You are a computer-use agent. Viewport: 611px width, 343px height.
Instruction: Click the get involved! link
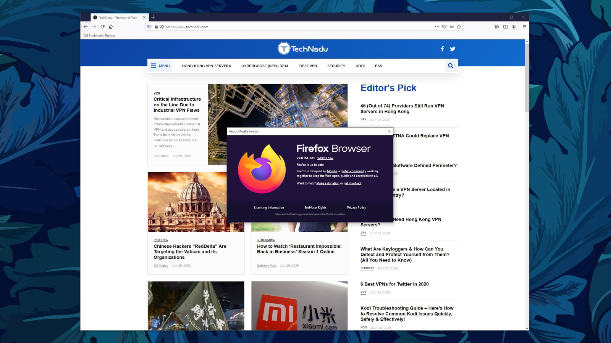(352, 183)
